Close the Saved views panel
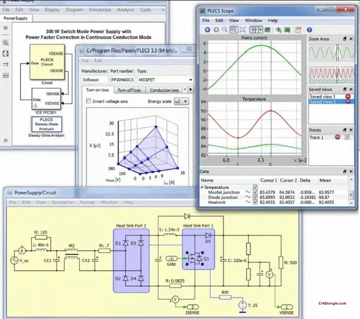360x319 pixels. [351, 89]
